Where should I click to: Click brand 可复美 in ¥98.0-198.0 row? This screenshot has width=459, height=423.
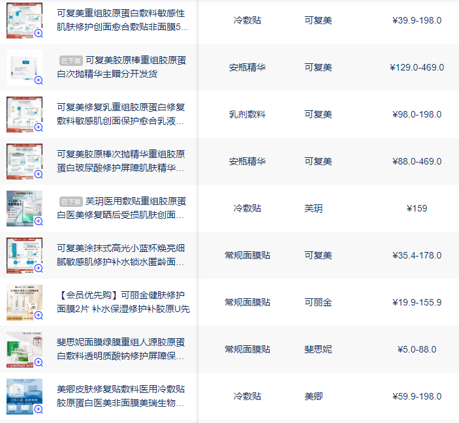click(x=318, y=114)
